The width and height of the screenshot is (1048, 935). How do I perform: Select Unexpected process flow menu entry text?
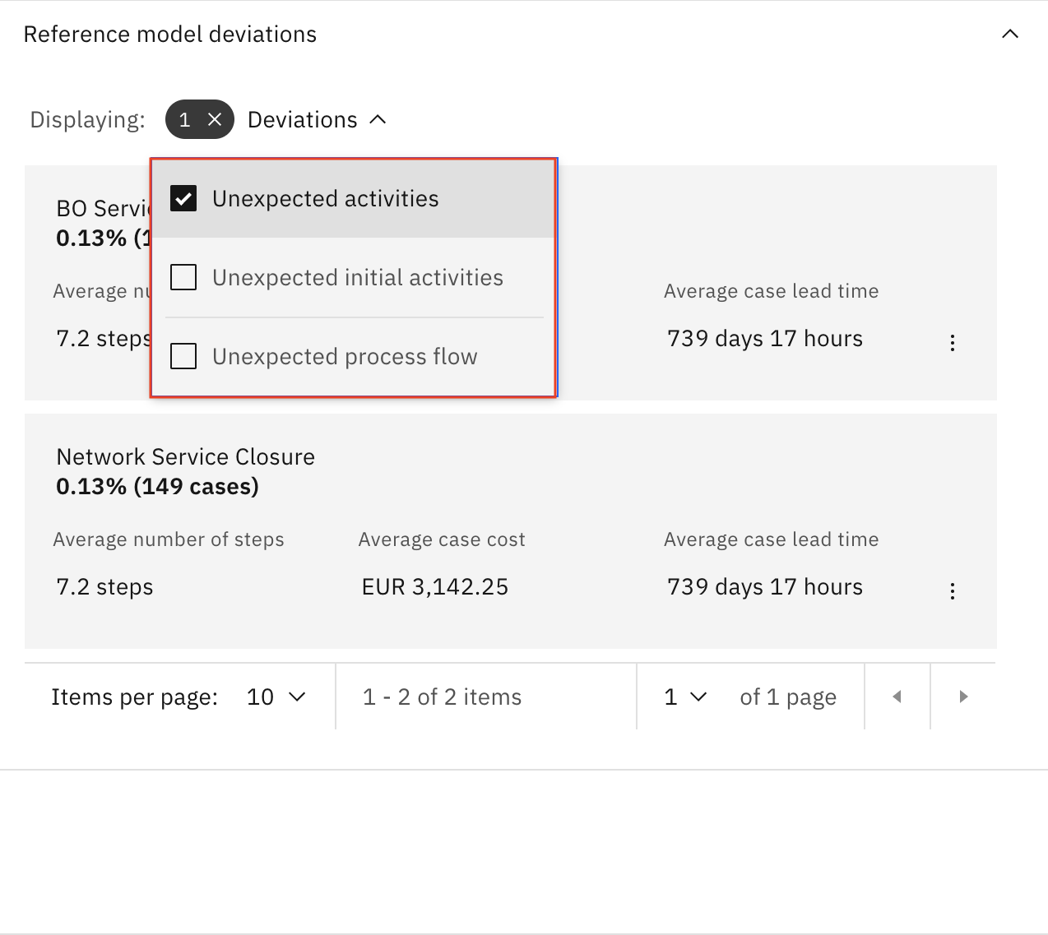[x=345, y=357]
